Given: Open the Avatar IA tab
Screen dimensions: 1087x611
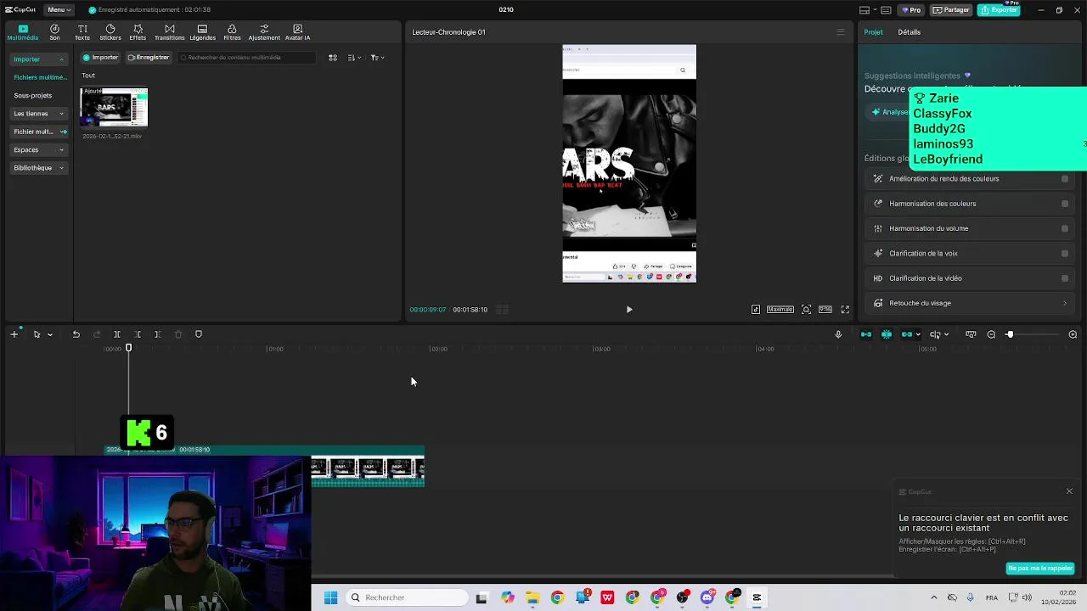Looking at the screenshot, I should tap(297, 32).
